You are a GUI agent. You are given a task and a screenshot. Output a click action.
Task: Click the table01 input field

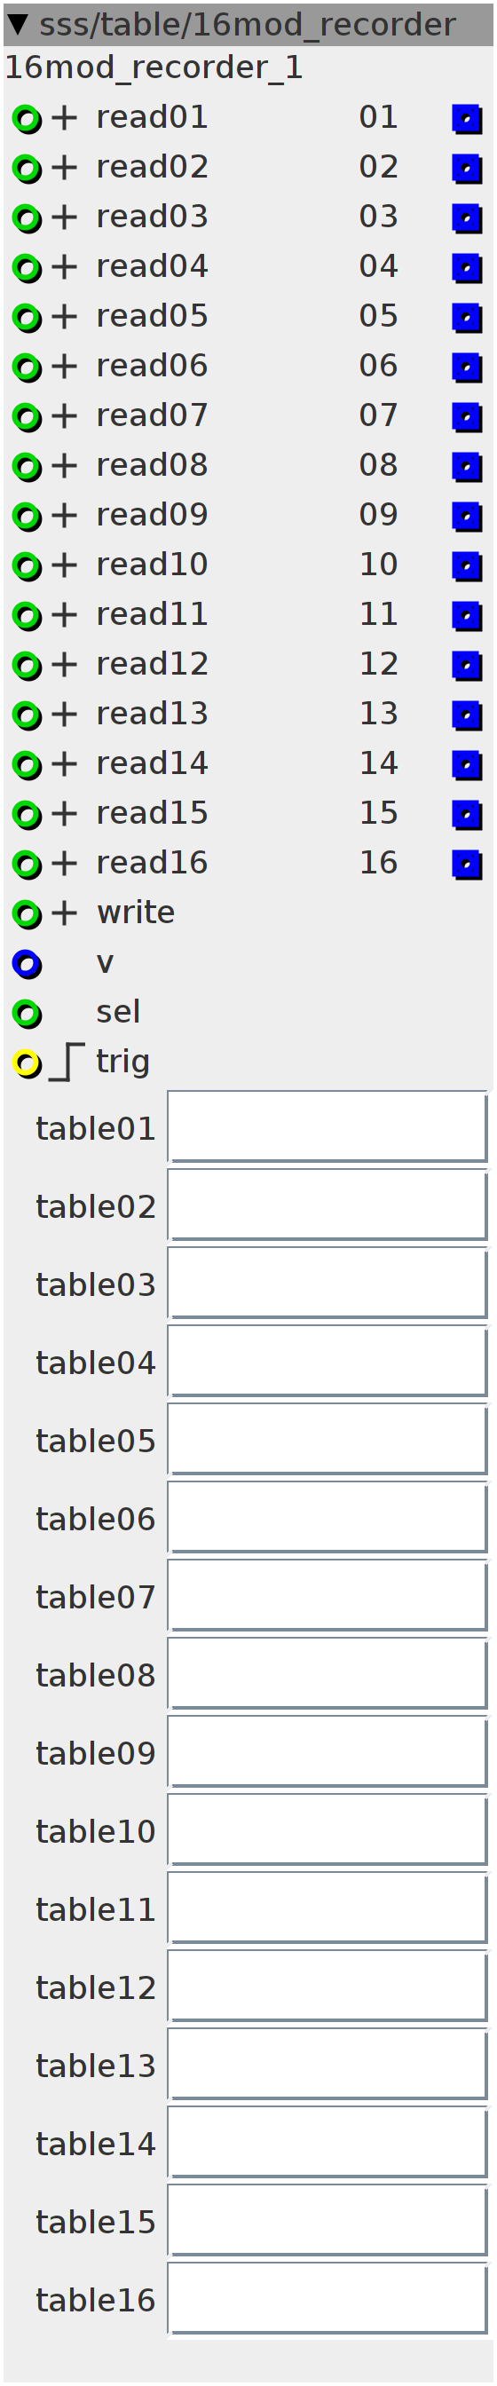click(327, 1127)
